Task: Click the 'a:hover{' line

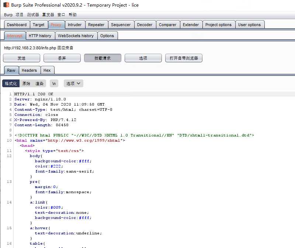Action: pyautogui.click(x=40, y=228)
